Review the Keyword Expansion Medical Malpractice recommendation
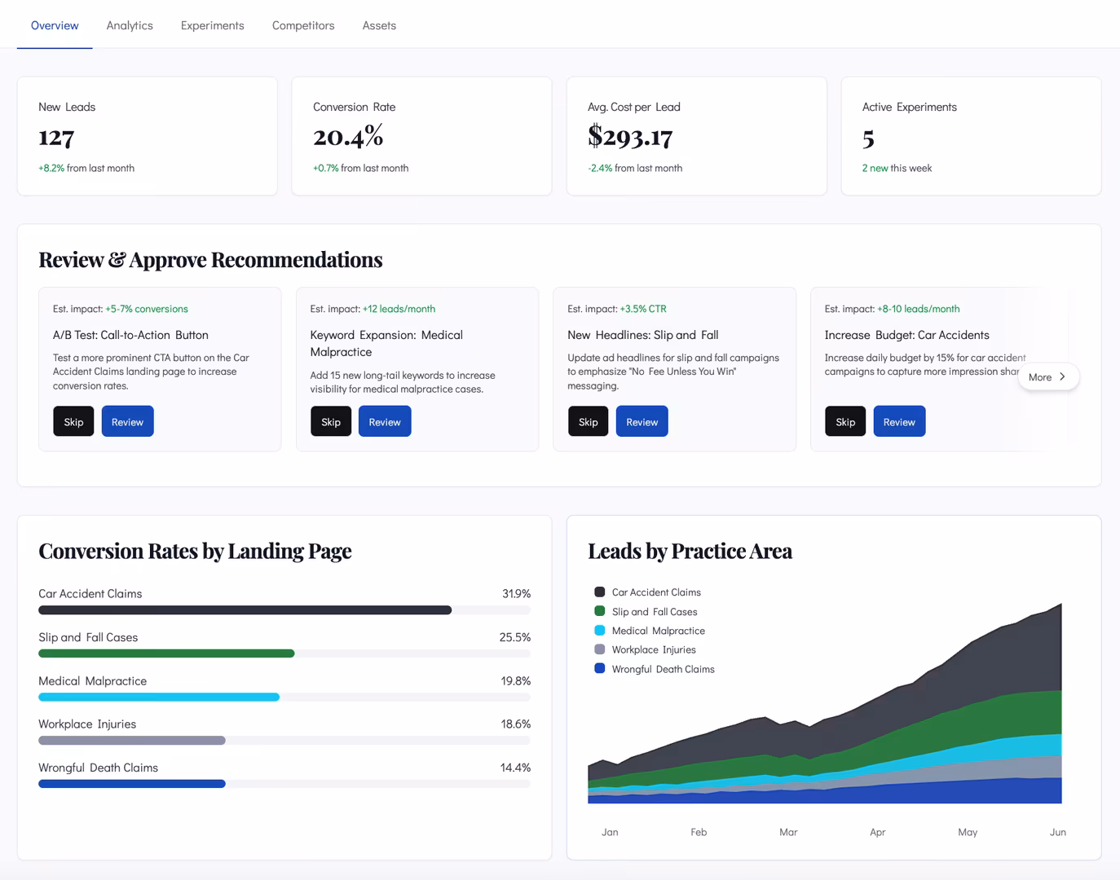The image size is (1120, 880). tap(385, 421)
